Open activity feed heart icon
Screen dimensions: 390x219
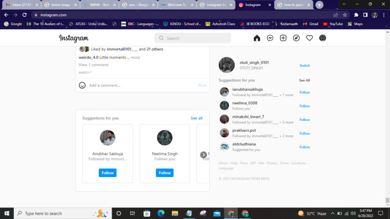tap(310, 38)
